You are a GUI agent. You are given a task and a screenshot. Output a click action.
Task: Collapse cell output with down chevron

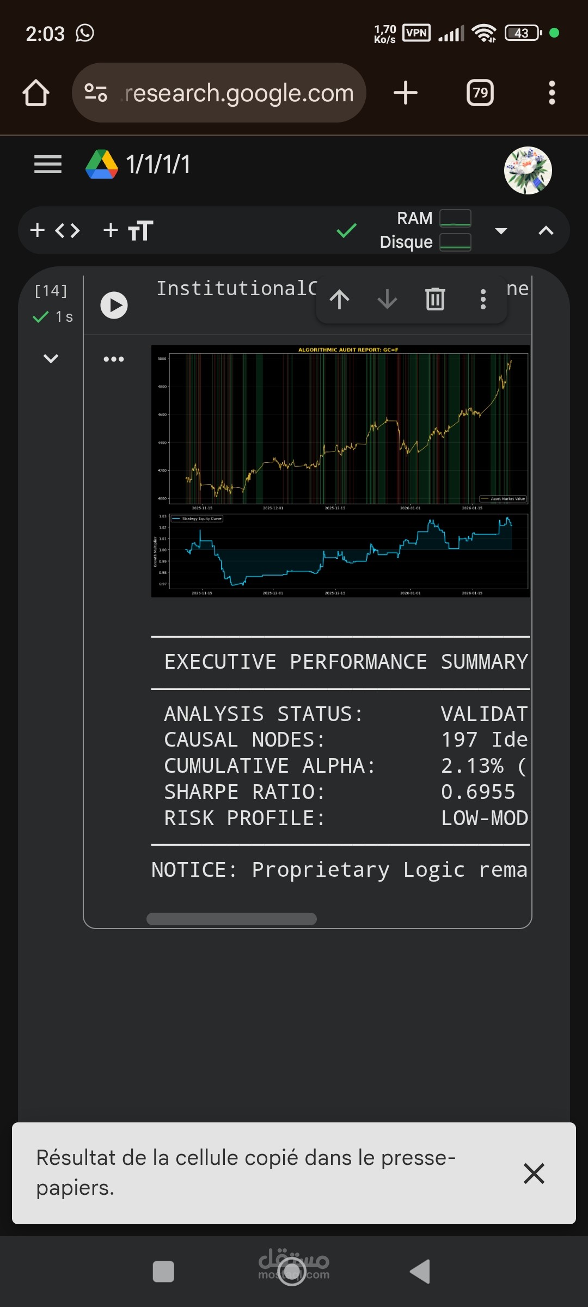pyautogui.click(x=51, y=358)
